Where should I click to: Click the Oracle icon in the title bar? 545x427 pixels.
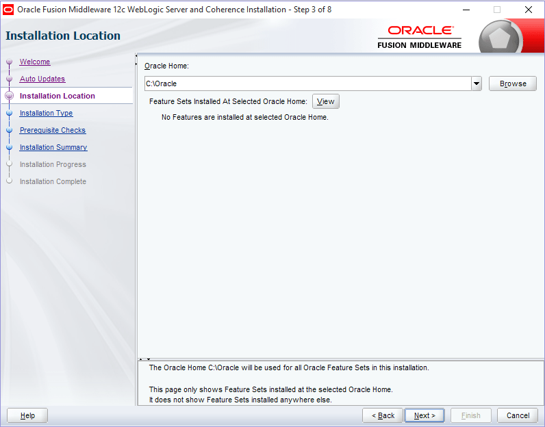click(9, 10)
